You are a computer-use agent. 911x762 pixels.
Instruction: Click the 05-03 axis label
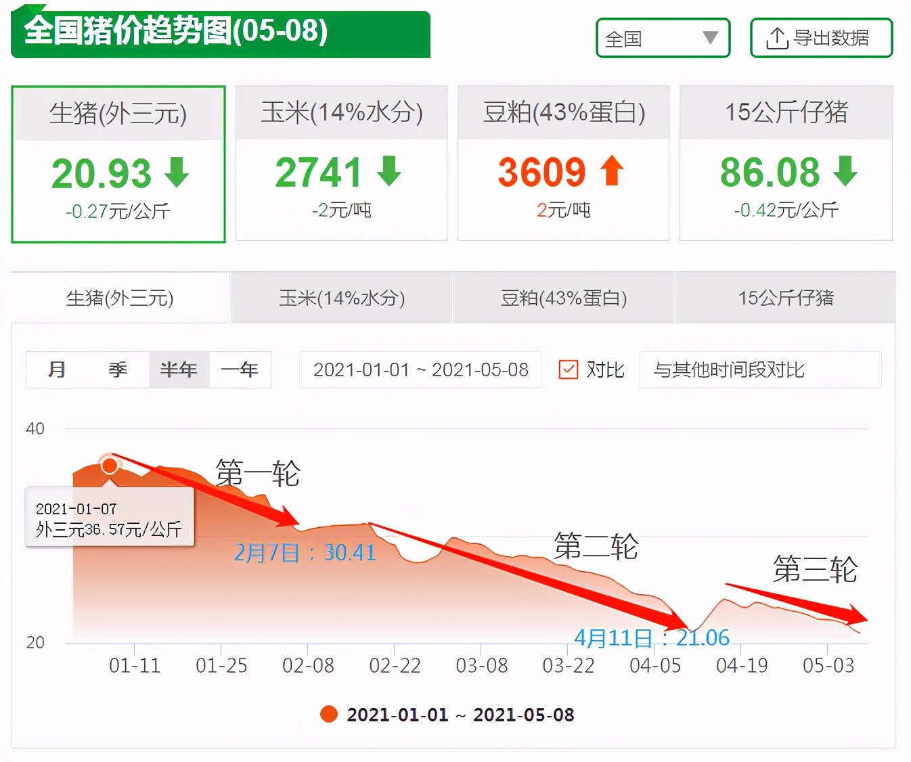(x=828, y=666)
